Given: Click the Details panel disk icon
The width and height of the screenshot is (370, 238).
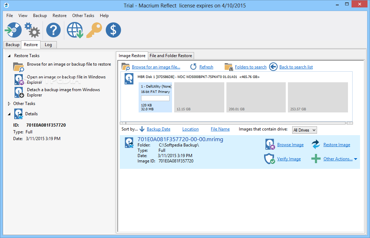Looking at the screenshot, I should (x=18, y=114).
